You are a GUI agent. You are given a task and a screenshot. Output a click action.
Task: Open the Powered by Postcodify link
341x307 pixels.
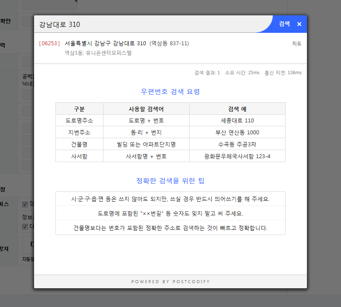(170, 281)
